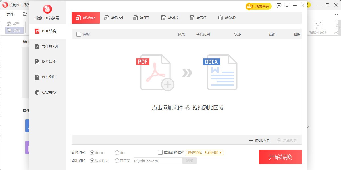Select the doc format radio button
The image size is (341, 170).
point(117,153)
